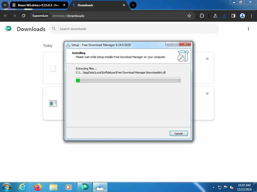The width and height of the screenshot is (257, 192).
Task: Show the downloads toolbar bubble
Action: (x=224, y=16)
